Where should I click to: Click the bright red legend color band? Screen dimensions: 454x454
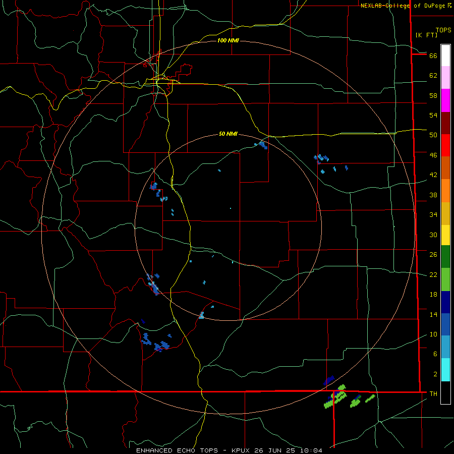tap(445, 145)
